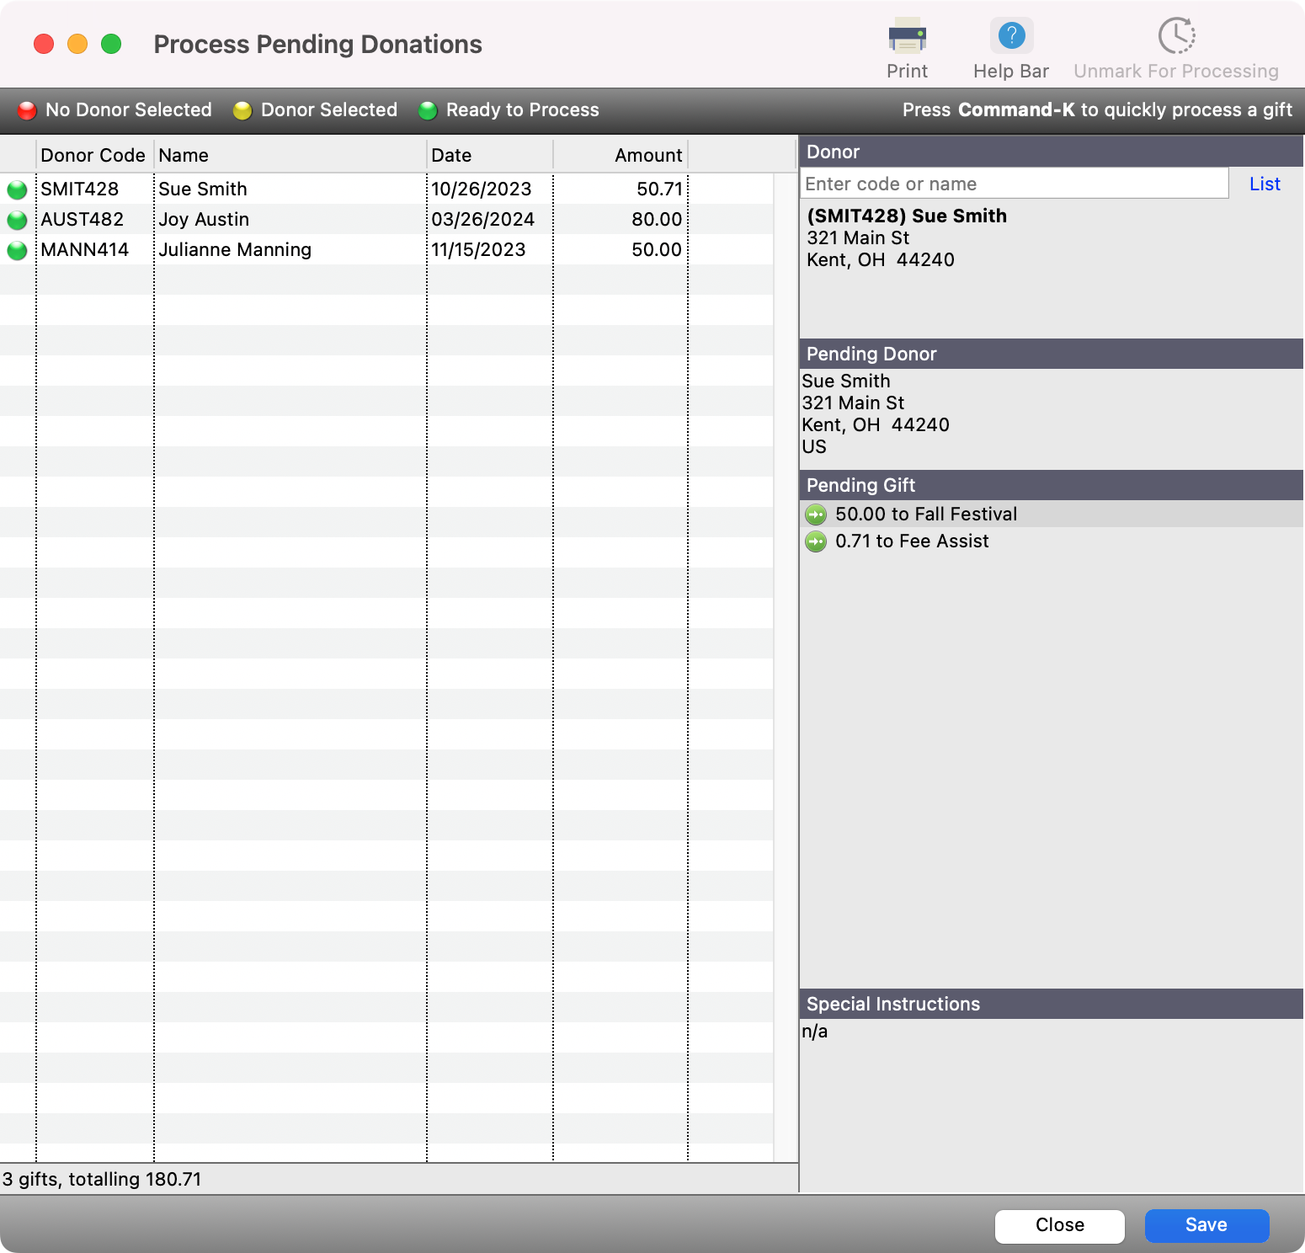This screenshot has width=1305, height=1253.
Task: Click arrow icon beside Fall Festival gift
Action: pyautogui.click(x=816, y=515)
